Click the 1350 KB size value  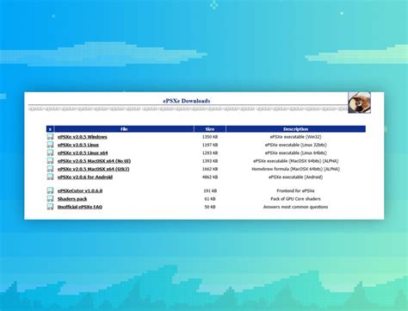(x=210, y=137)
